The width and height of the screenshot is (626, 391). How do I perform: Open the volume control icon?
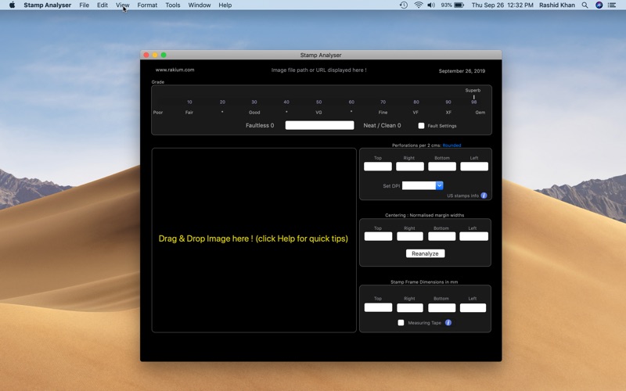point(431,5)
